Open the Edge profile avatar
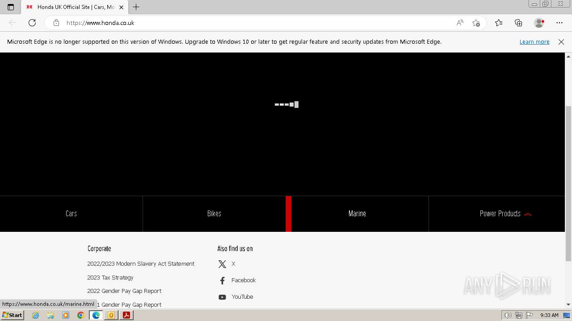Screen dimensions: 572x321 pyautogui.click(x=539, y=23)
